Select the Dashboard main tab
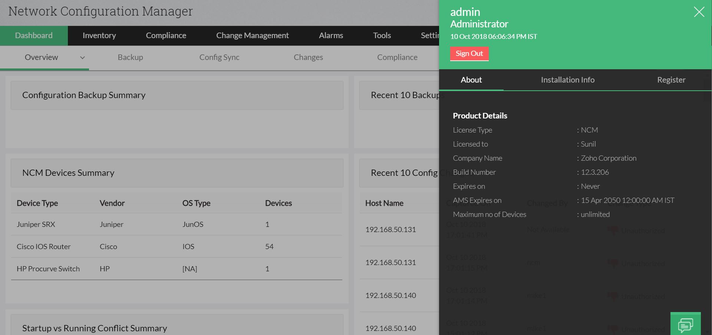Image resolution: width=712 pixels, height=335 pixels. (x=34, y=36)
